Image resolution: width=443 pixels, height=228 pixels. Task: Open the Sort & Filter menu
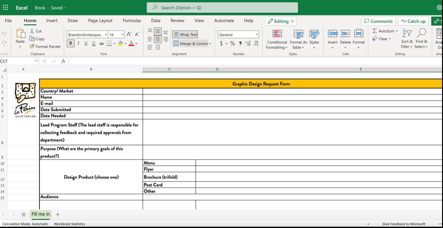pos(407,39)
